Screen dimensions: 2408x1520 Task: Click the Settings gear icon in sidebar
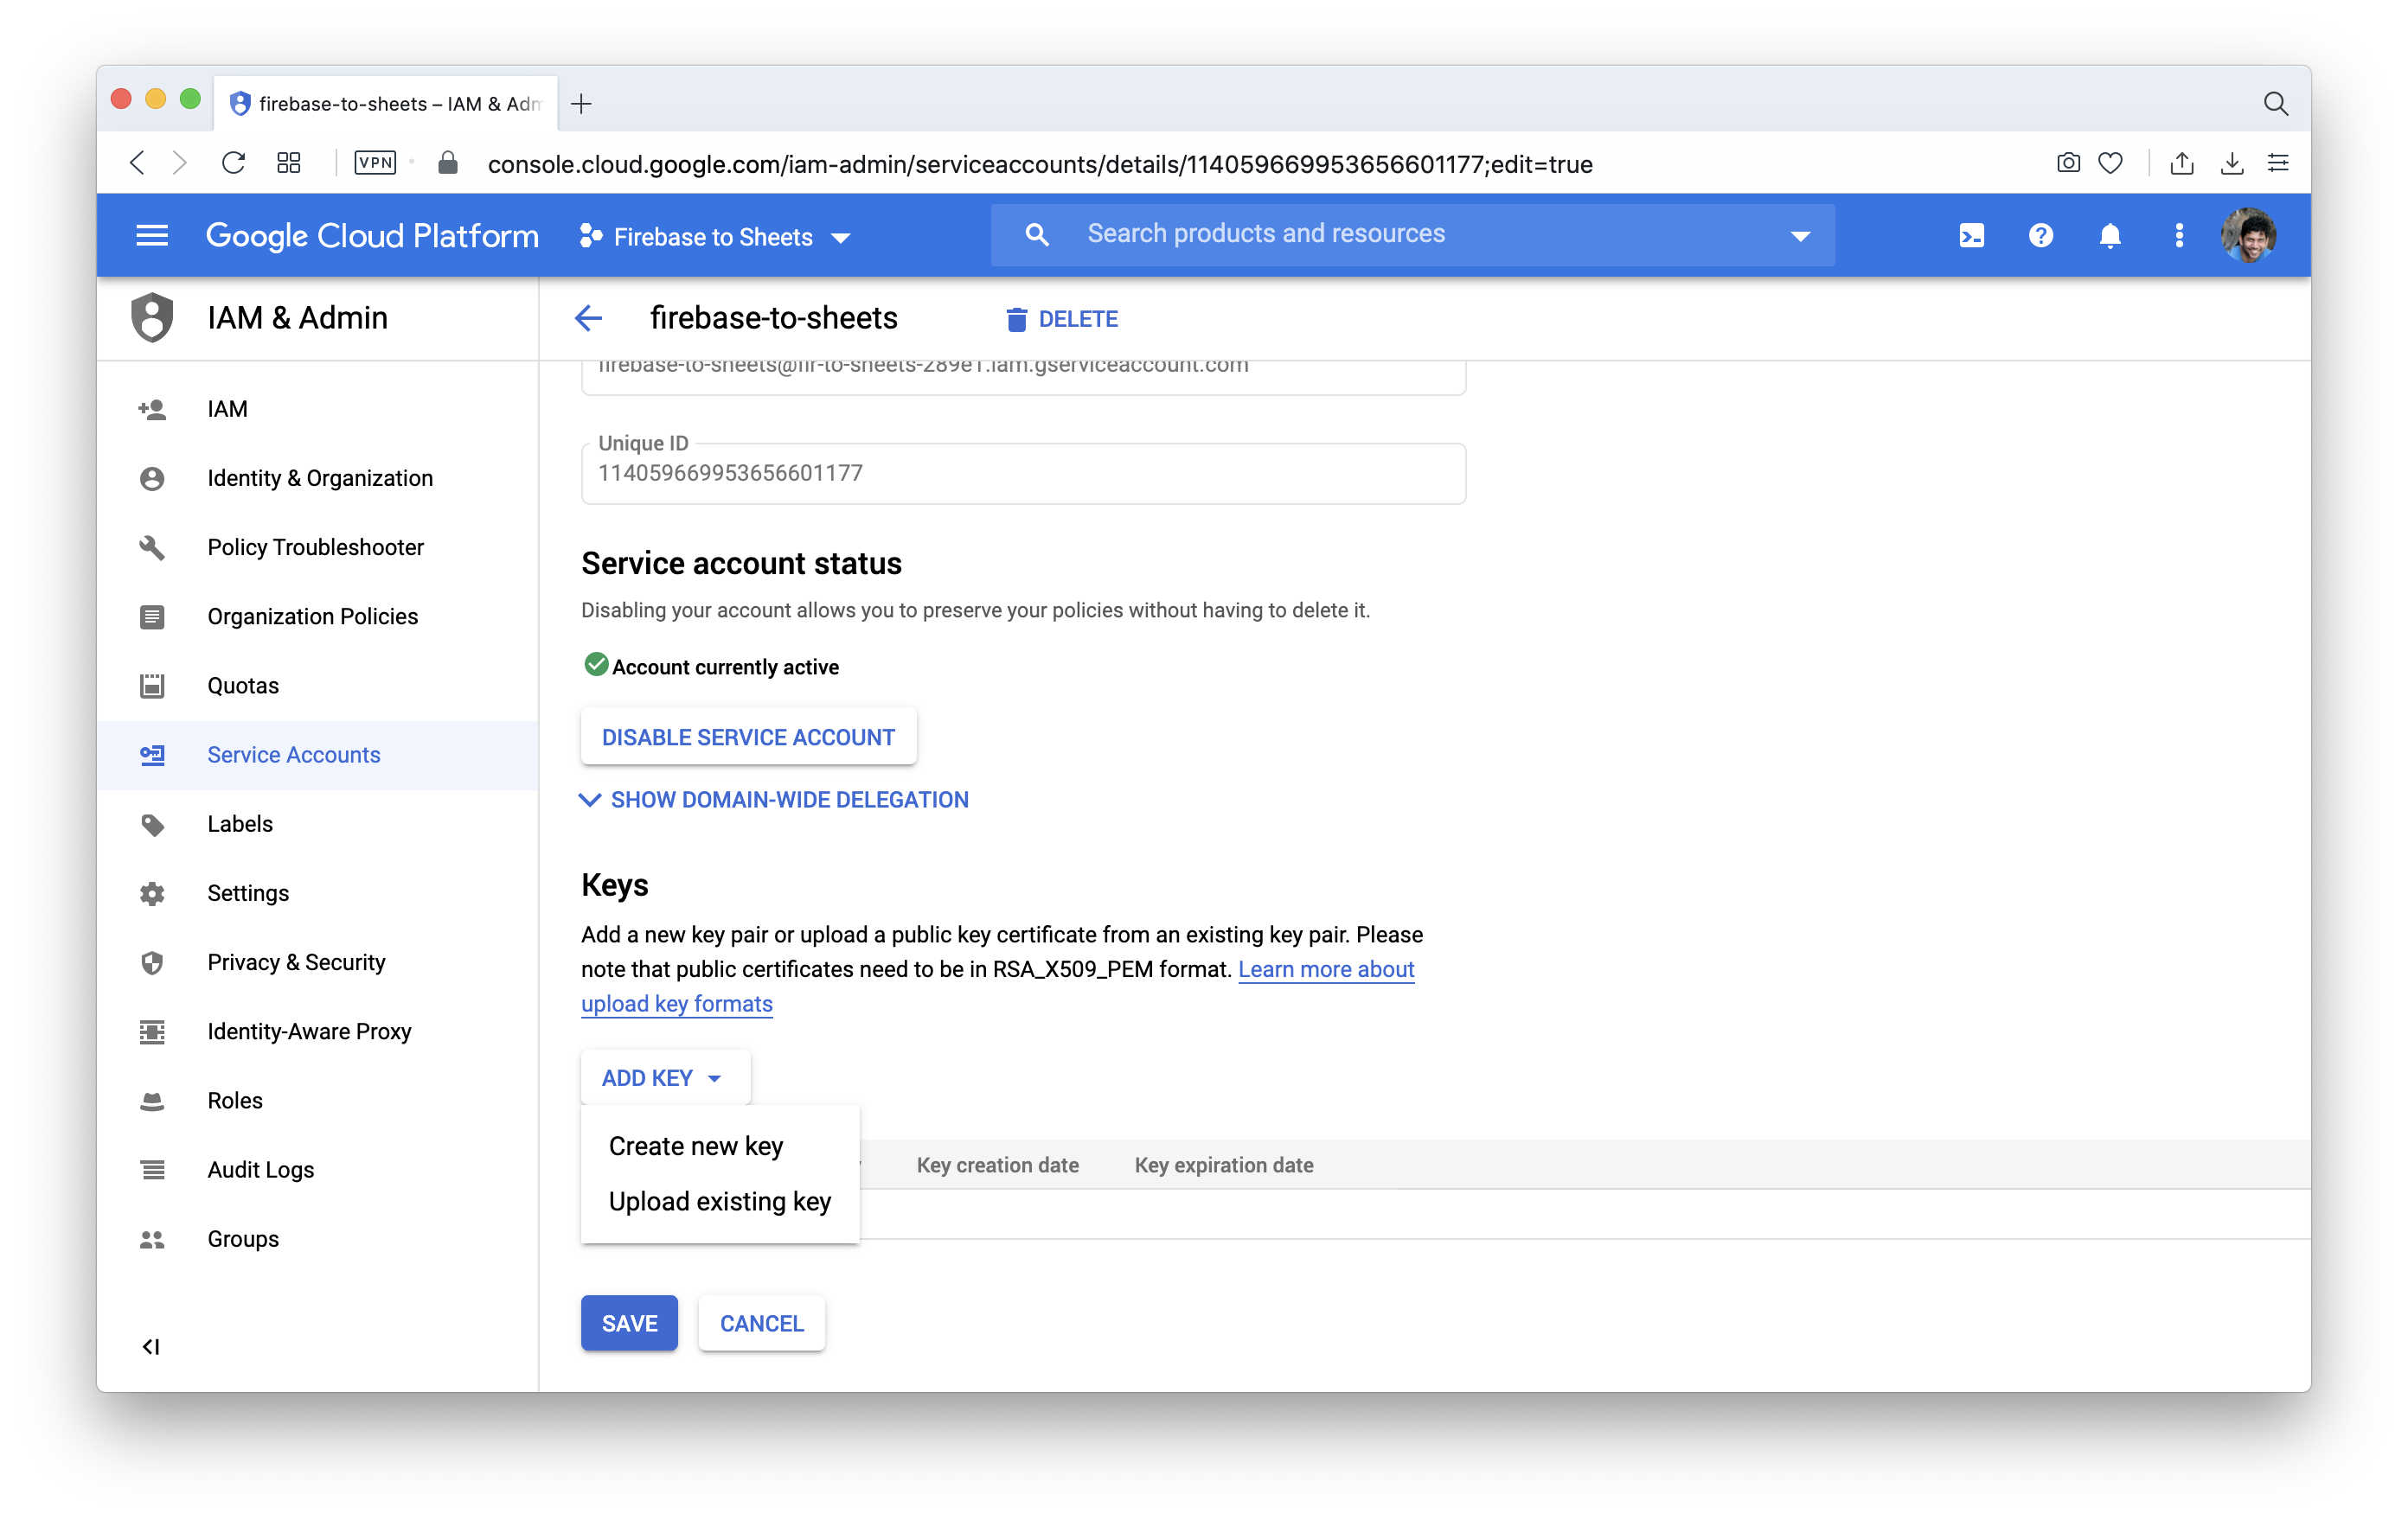point(152,893)
